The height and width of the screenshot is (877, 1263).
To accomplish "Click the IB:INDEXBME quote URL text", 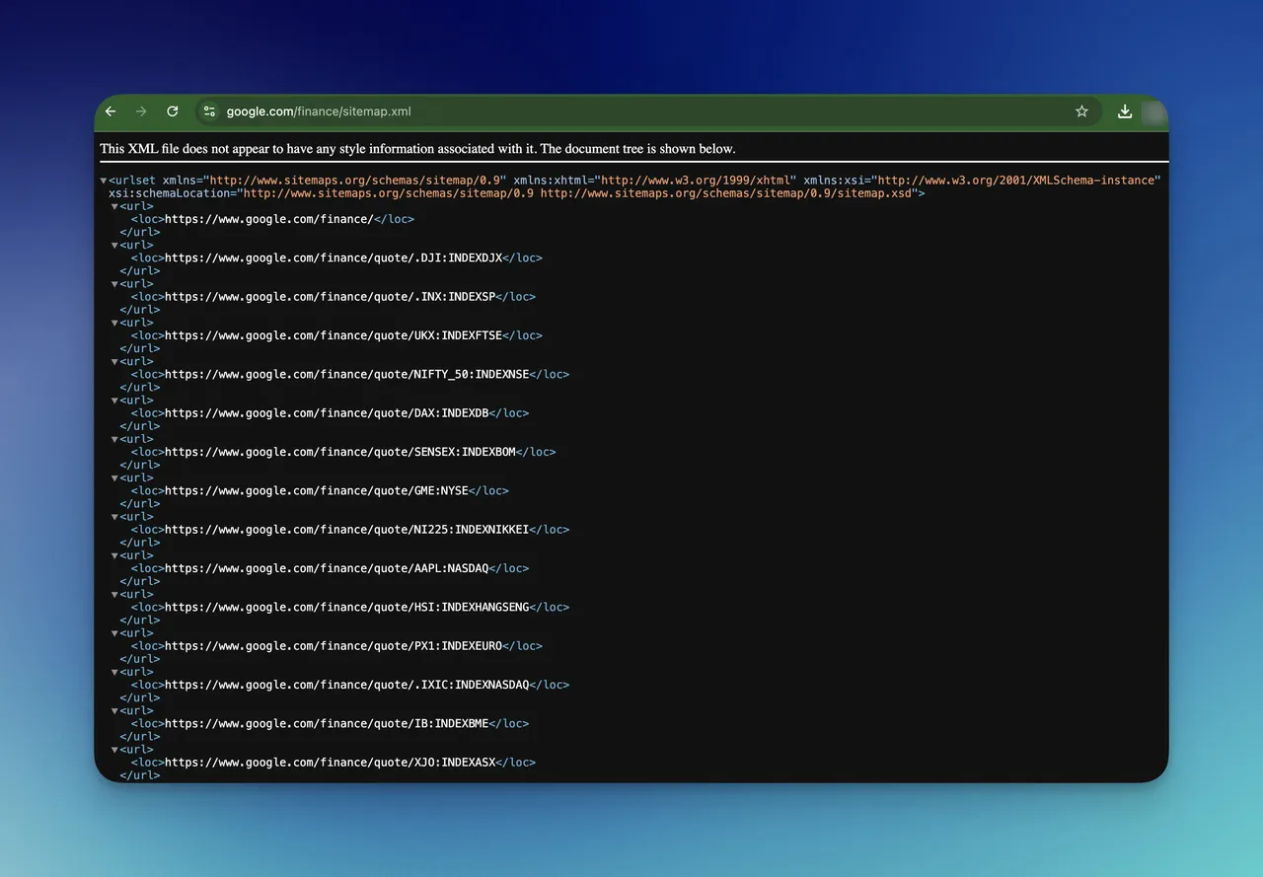I will [x=327, y=724].
